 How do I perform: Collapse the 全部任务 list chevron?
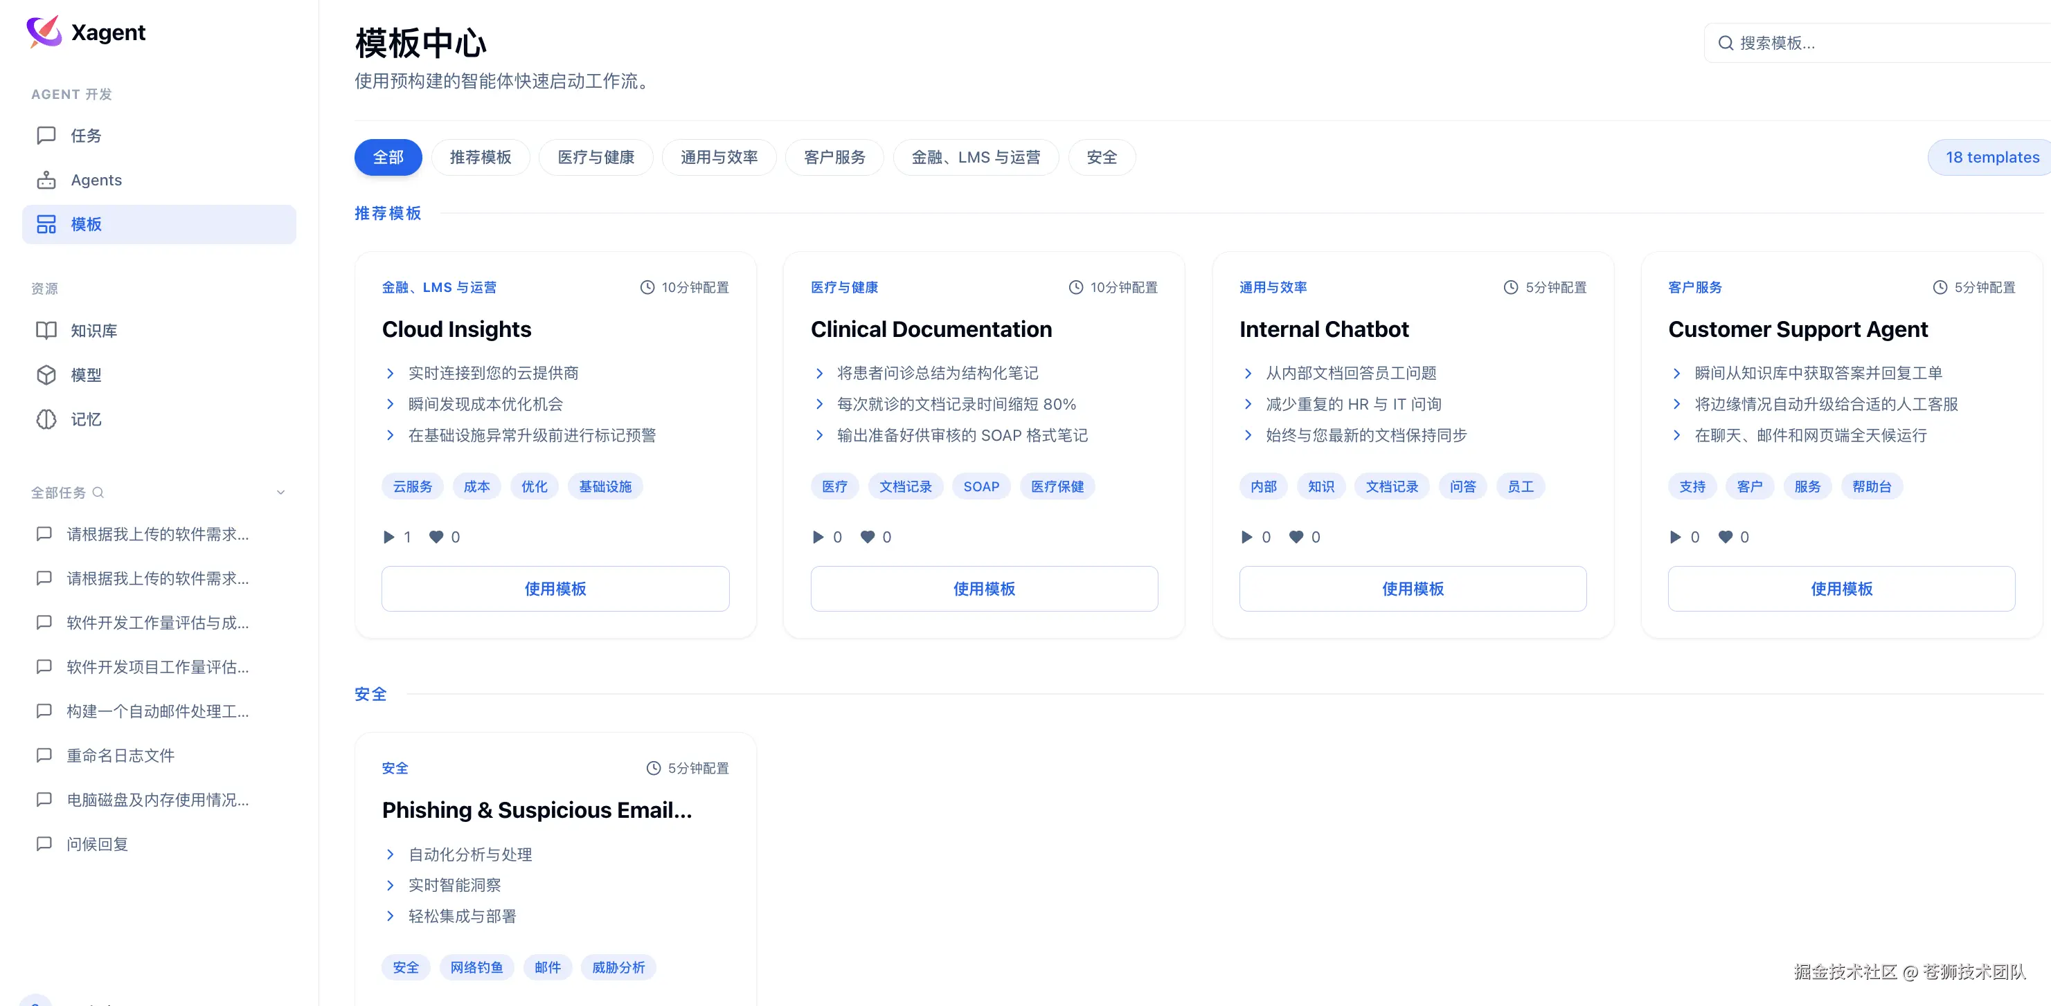pyautogui.click(x=280, y=492)
